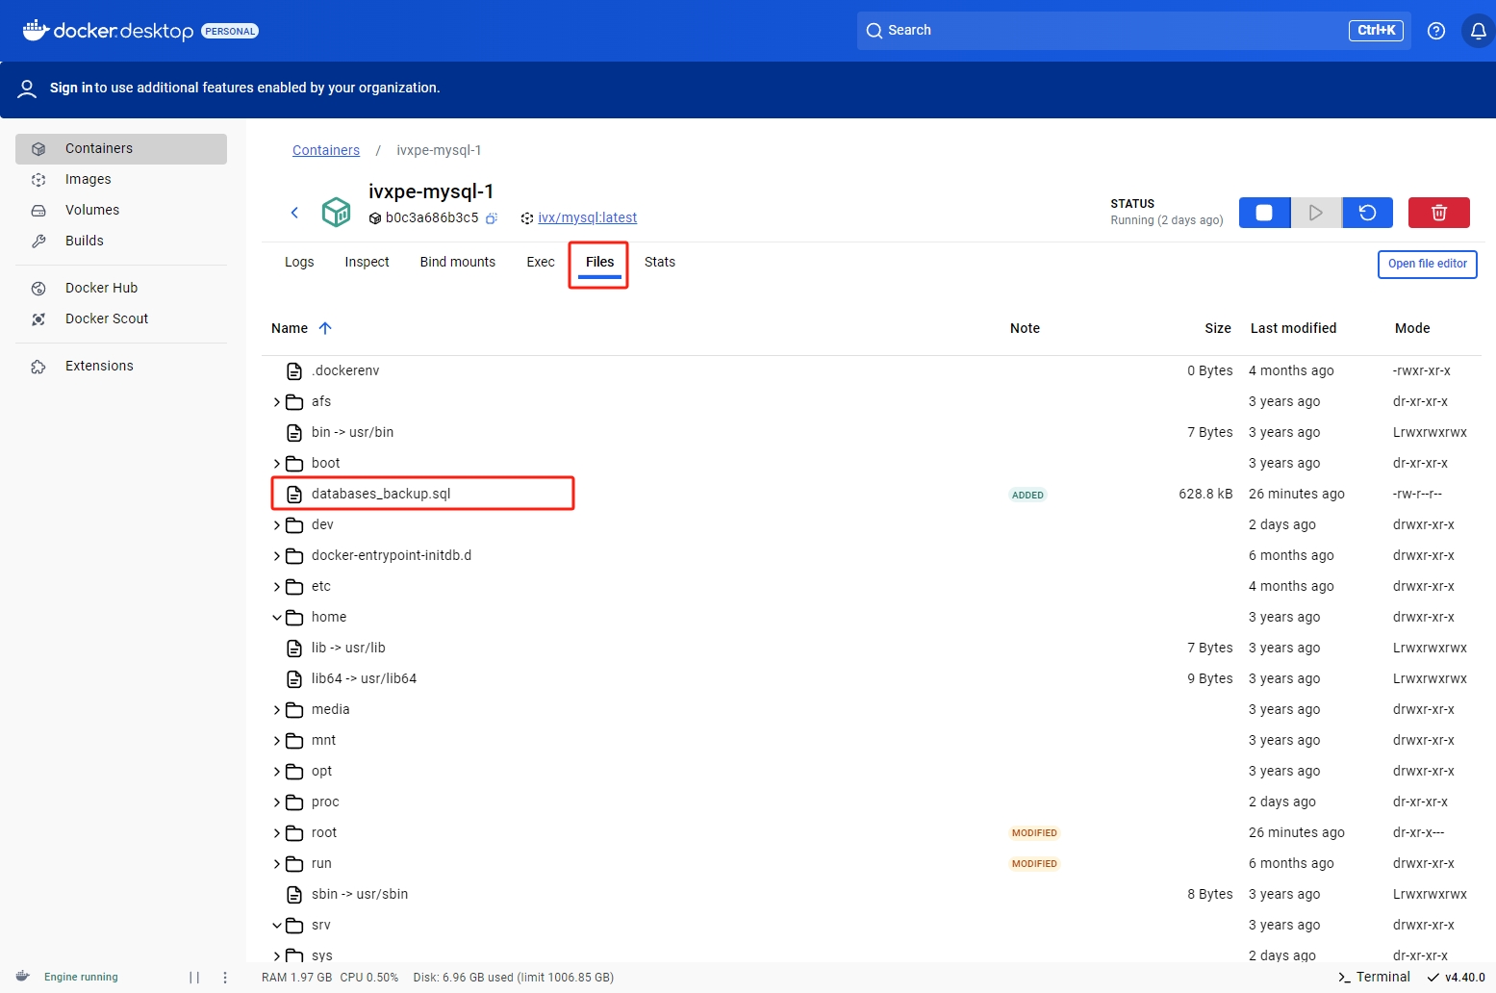Click the Containers cube icon in sidebar
Screen dimensions: 1496x993
pyautogui.click(x=38, y=149)
